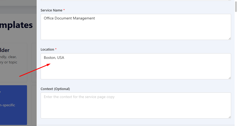Click on the "Office Document Management" text
Image resolution: width=237 pixels, height=126 pixels.
(69, 18)
